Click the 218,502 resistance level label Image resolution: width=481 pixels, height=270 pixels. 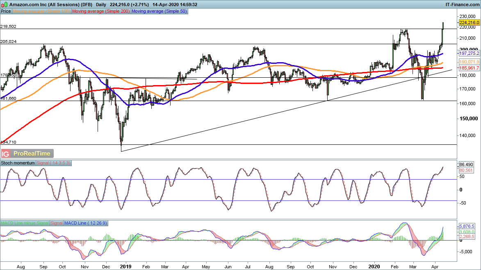coord(8,27)
